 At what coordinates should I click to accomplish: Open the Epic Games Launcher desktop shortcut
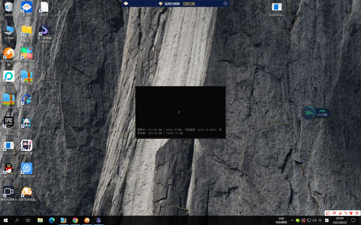tap(9, 126)
